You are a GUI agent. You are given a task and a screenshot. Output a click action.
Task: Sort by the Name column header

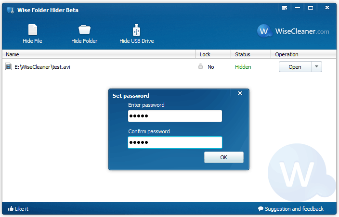[99, 54]
